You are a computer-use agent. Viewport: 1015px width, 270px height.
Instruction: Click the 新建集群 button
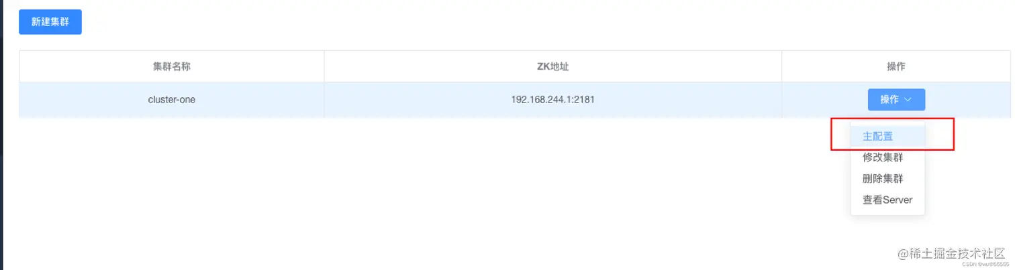[50, 22]
